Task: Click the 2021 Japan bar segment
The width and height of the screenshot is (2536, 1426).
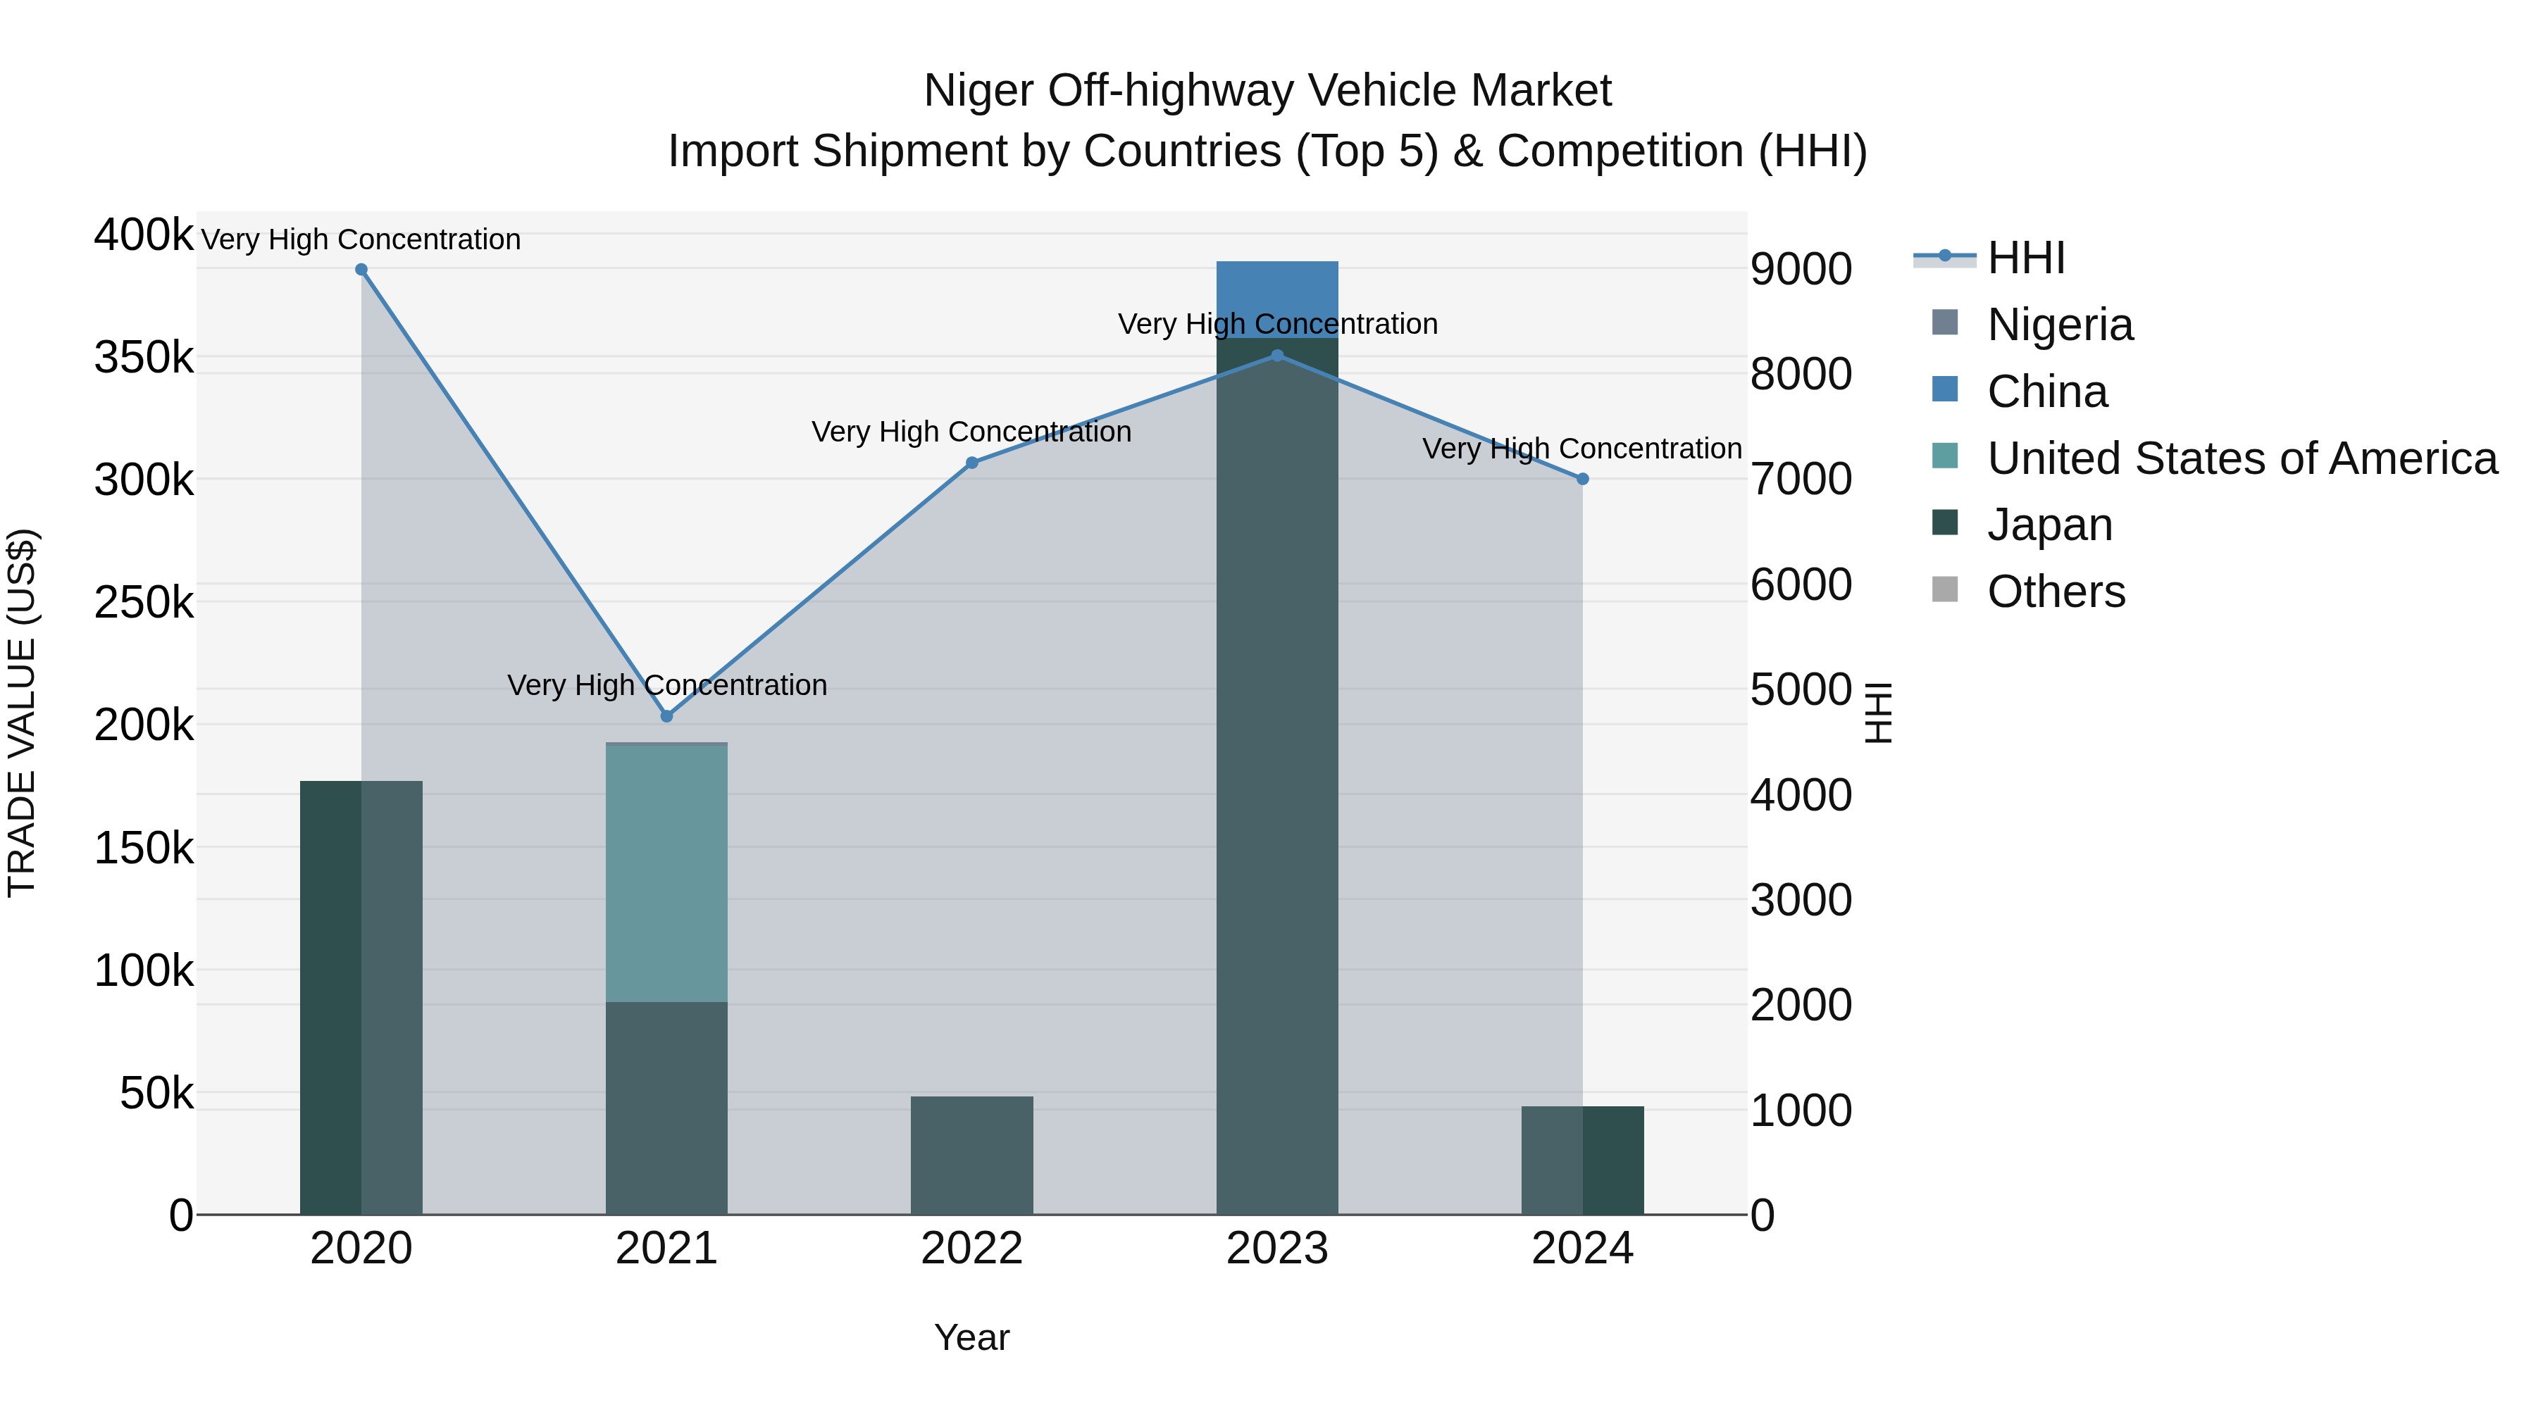Action: click(x=666, y=1108)
